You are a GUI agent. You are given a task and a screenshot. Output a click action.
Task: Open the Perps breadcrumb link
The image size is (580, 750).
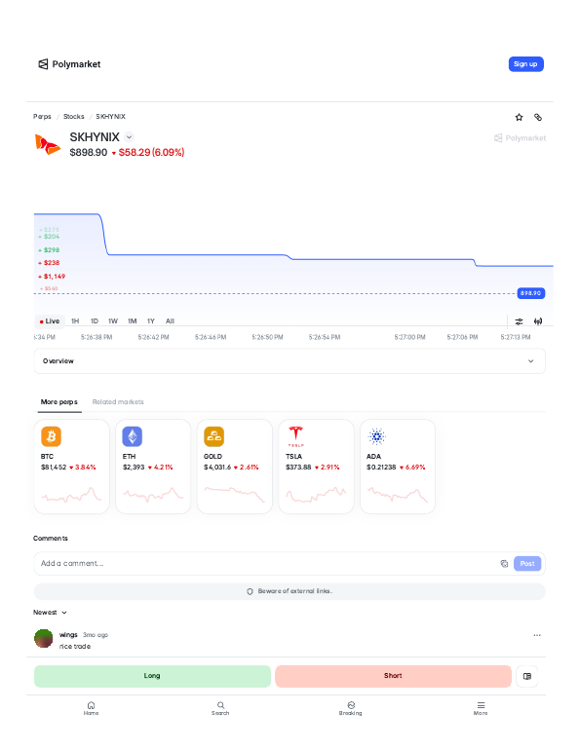42,117
